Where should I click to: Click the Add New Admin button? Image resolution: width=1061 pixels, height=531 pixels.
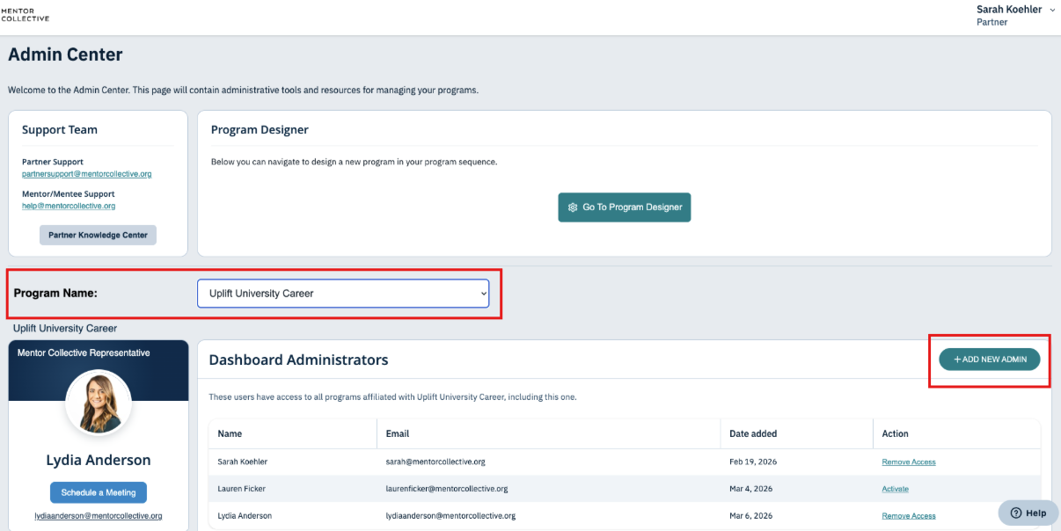click(990, 360)
